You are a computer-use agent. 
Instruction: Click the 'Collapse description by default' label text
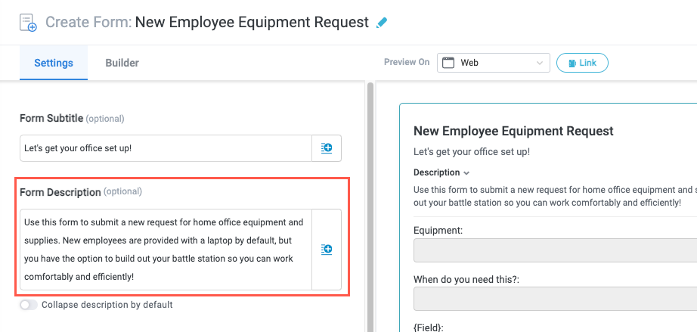pyautogui.click(x=107, y=305)
